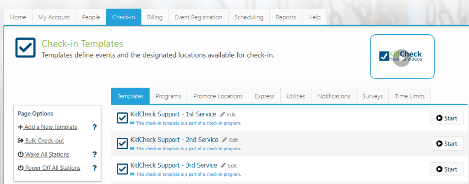Go to the People tab

[x=91, y=17]
